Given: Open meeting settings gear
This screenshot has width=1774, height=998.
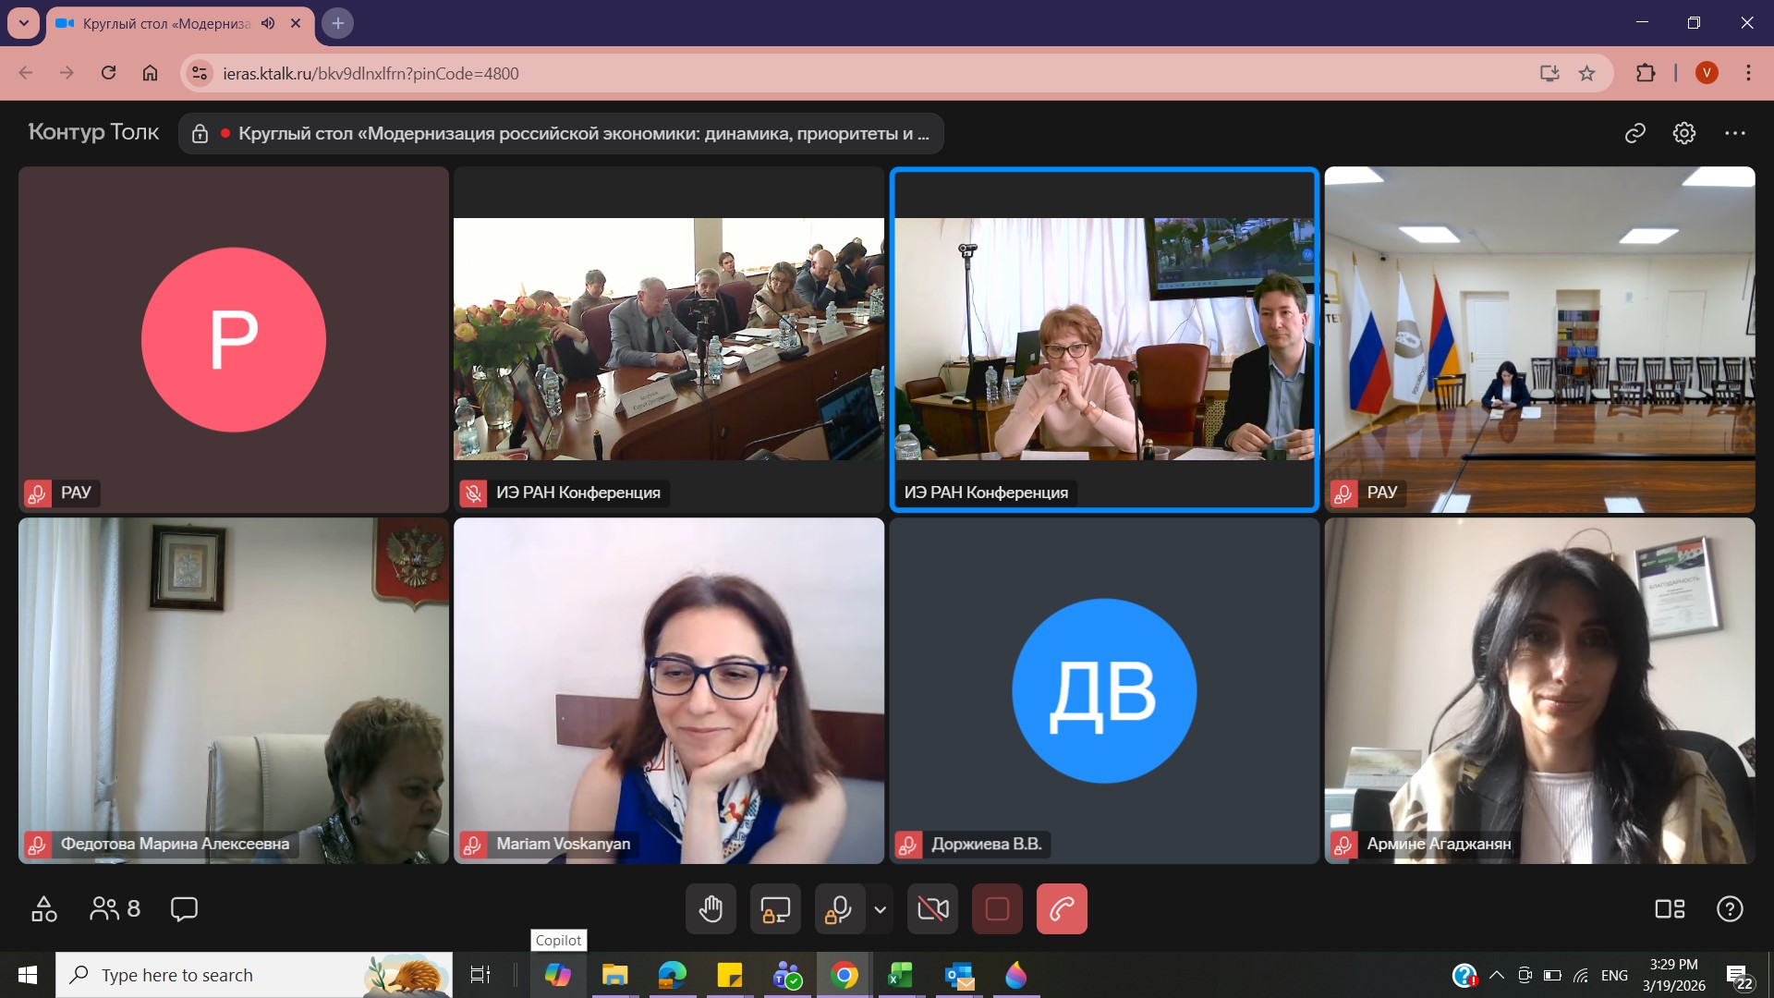Looking at the screenshot, I should (x=1684, y=133).
